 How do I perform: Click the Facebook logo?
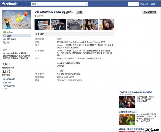tap(9, 4)
